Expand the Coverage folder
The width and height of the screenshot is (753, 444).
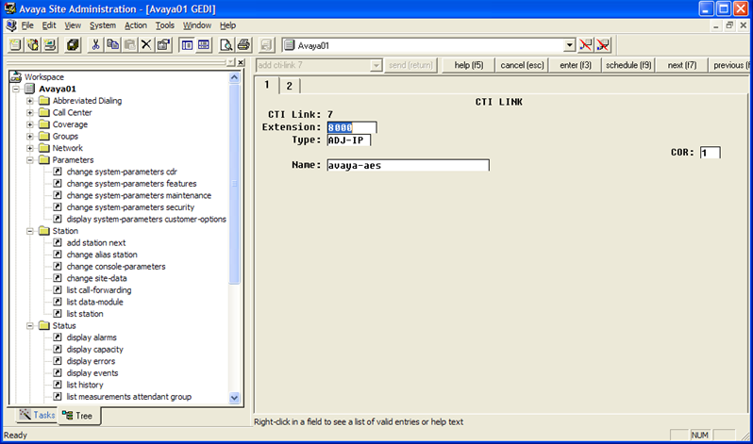tap(30, 124)
